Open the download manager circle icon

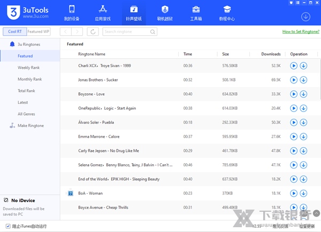(305, 17)
